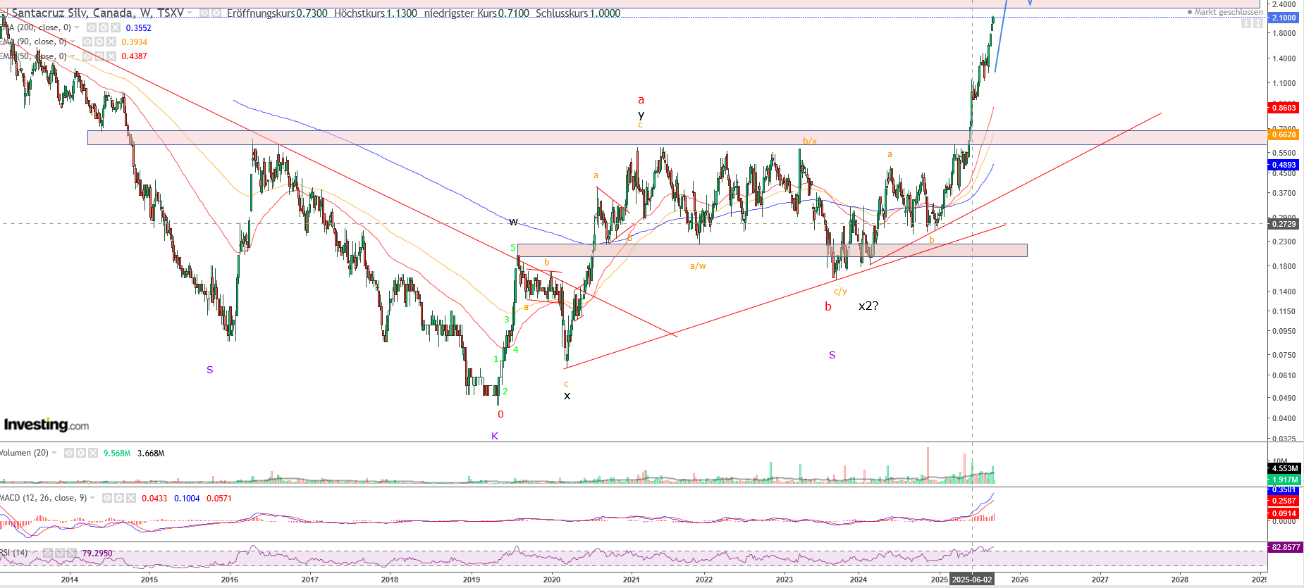Click the 2025-06-02 date marker on time axis

coord(972,580)
